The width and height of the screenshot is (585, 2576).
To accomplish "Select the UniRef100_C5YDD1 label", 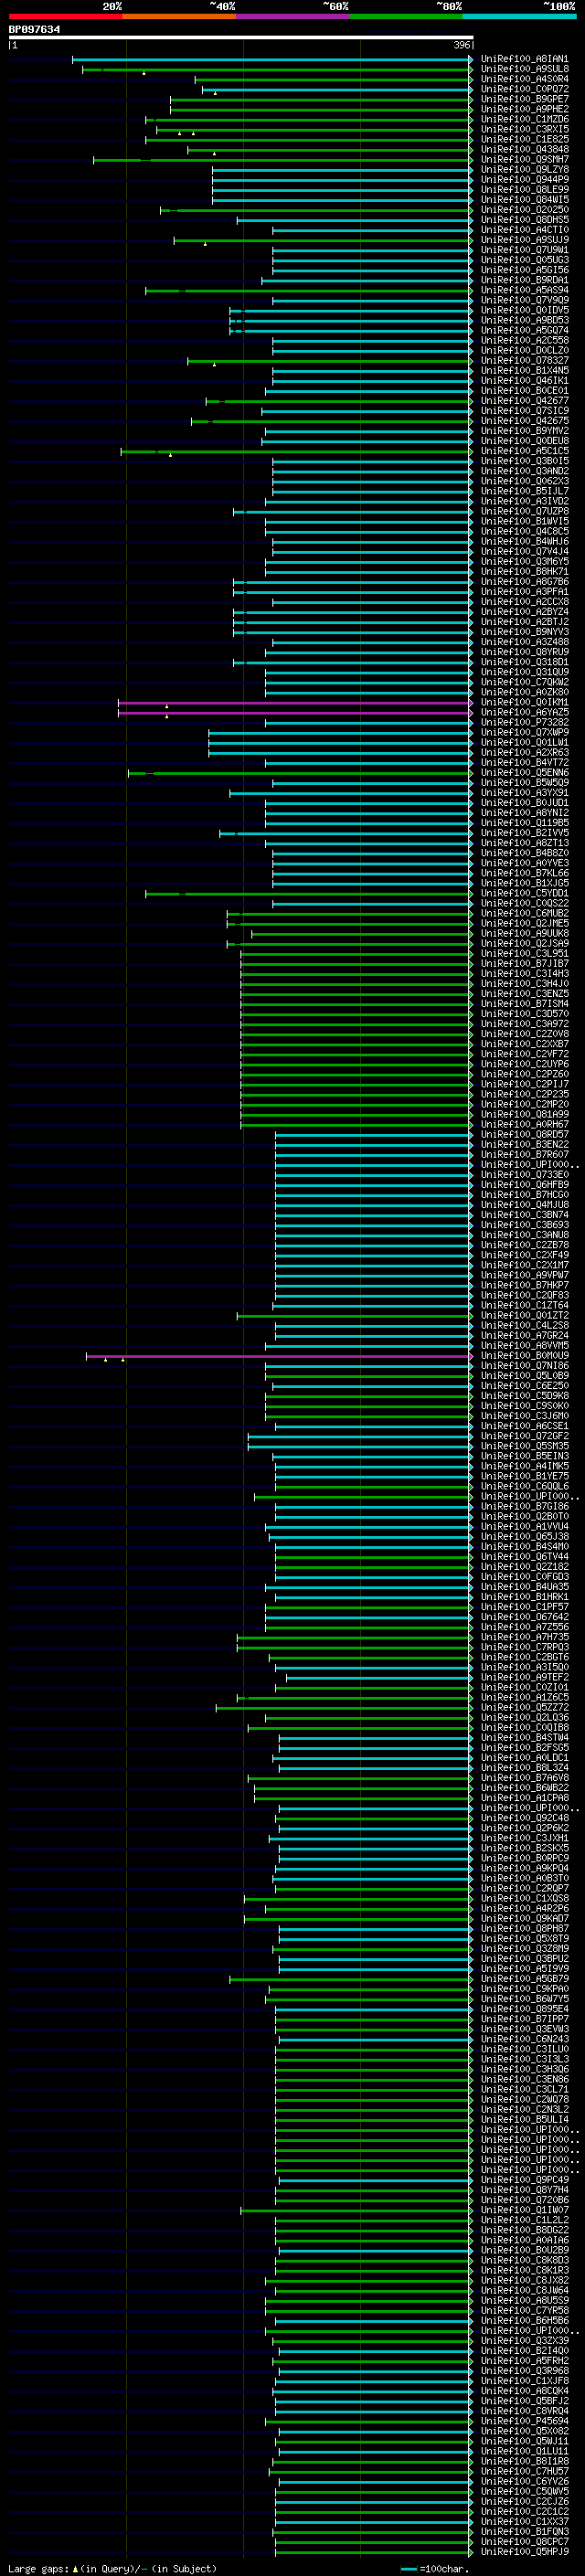I will [x=524, y=893].
